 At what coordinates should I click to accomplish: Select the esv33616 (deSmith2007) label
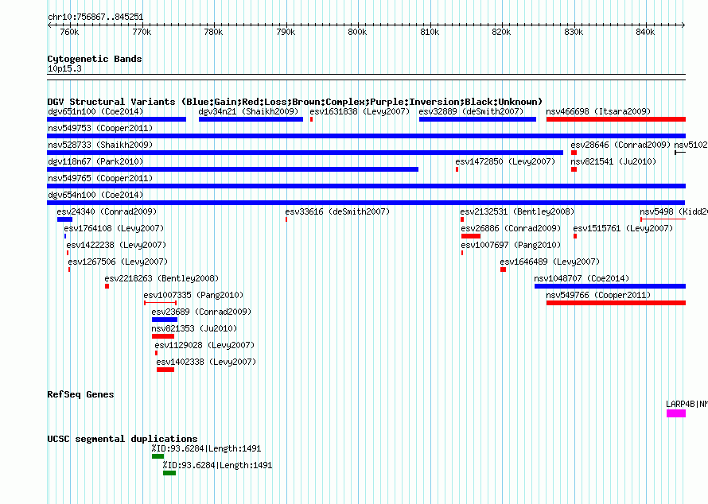pos(337,211)
